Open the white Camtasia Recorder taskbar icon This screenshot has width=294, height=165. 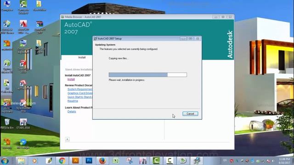[170, 161]
